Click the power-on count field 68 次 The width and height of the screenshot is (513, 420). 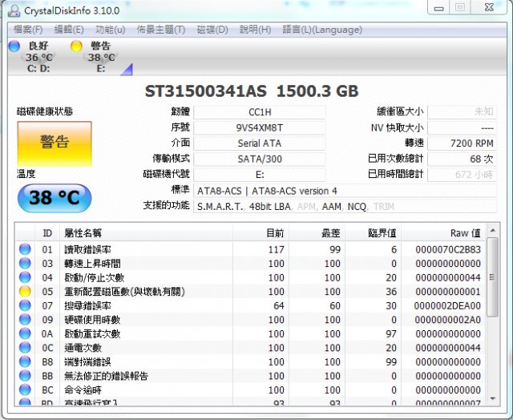(x=463, y=159)
